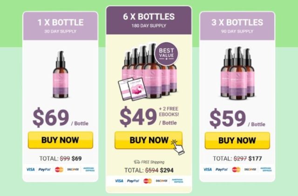Click the $49 per bottle price
The height and width of the screenshot is (196, 298).
point(138,117)
